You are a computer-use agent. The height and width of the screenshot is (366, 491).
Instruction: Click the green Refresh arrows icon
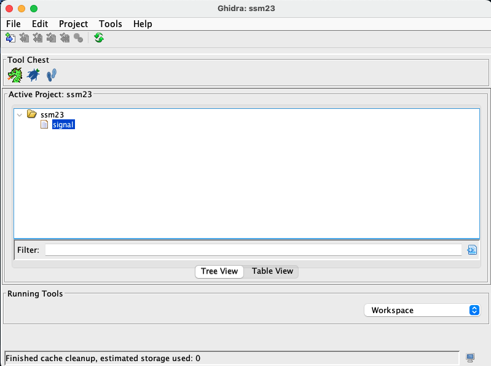pos(99,38)
